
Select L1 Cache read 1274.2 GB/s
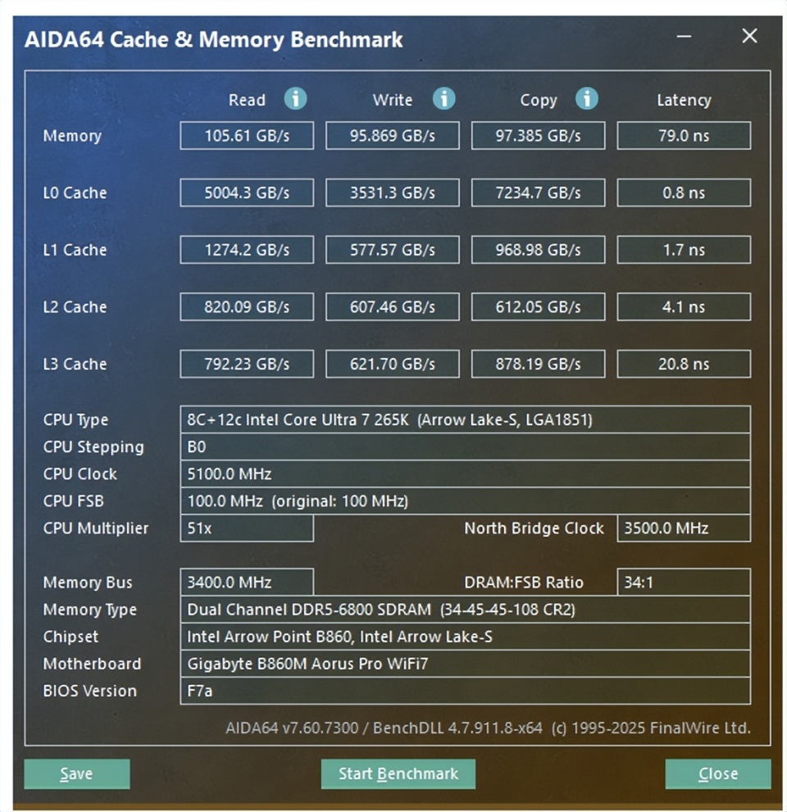[247, 250]
